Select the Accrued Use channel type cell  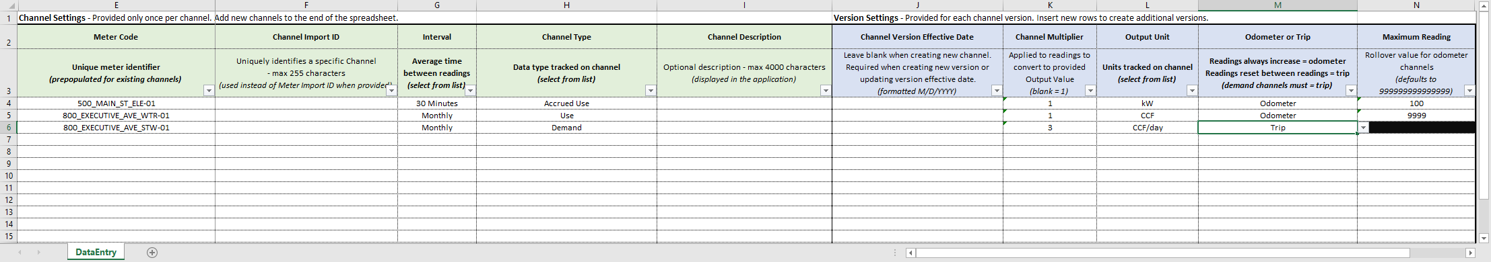click(566, 103)
